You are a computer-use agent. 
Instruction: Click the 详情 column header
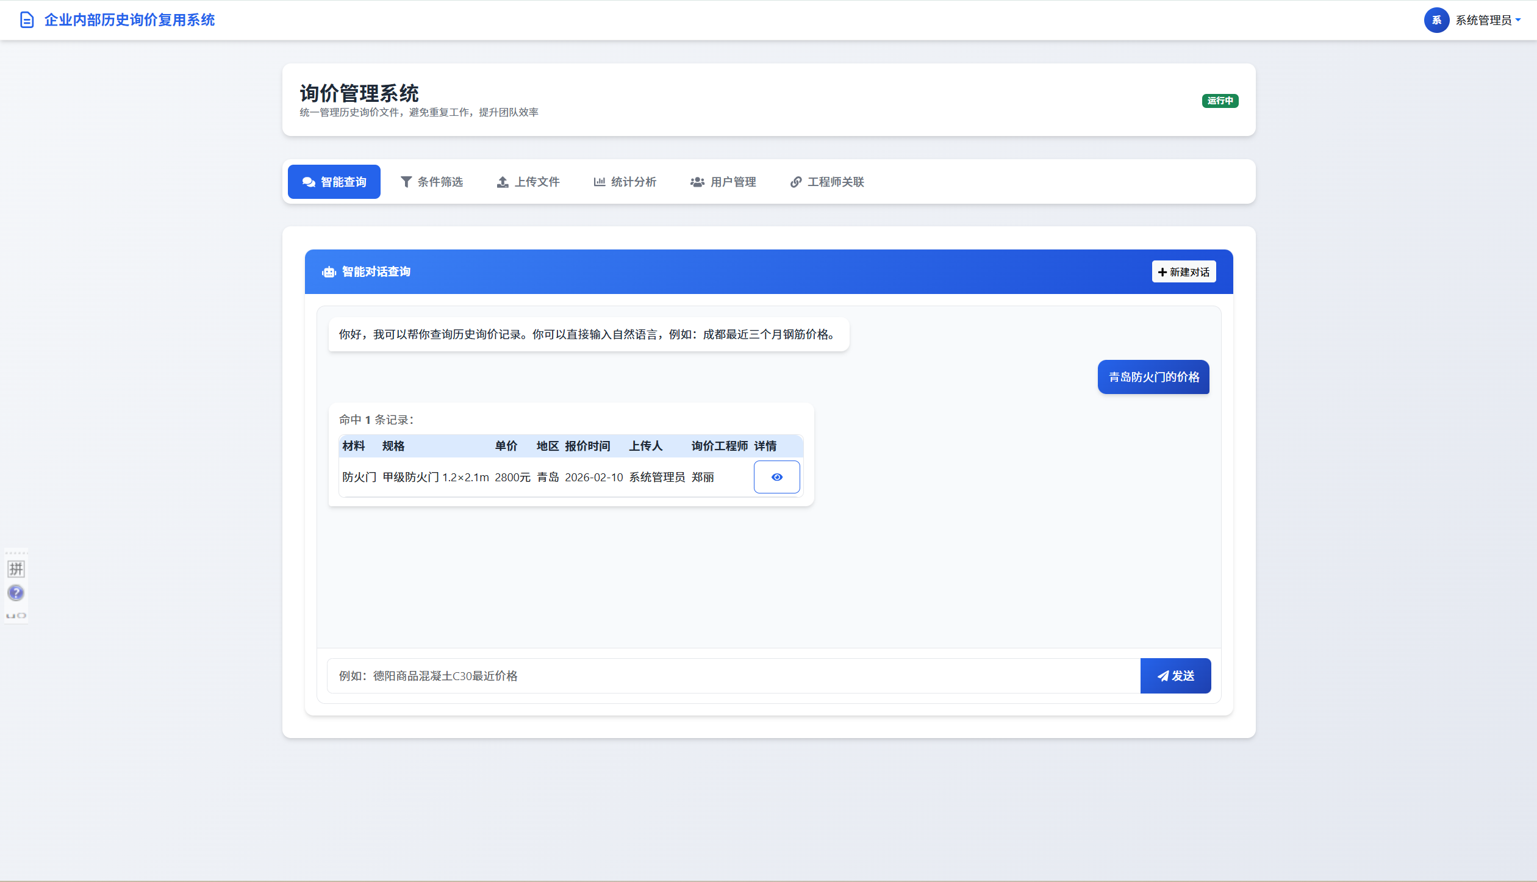765,446
